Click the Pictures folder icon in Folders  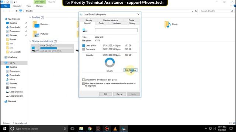click(36, 34)
